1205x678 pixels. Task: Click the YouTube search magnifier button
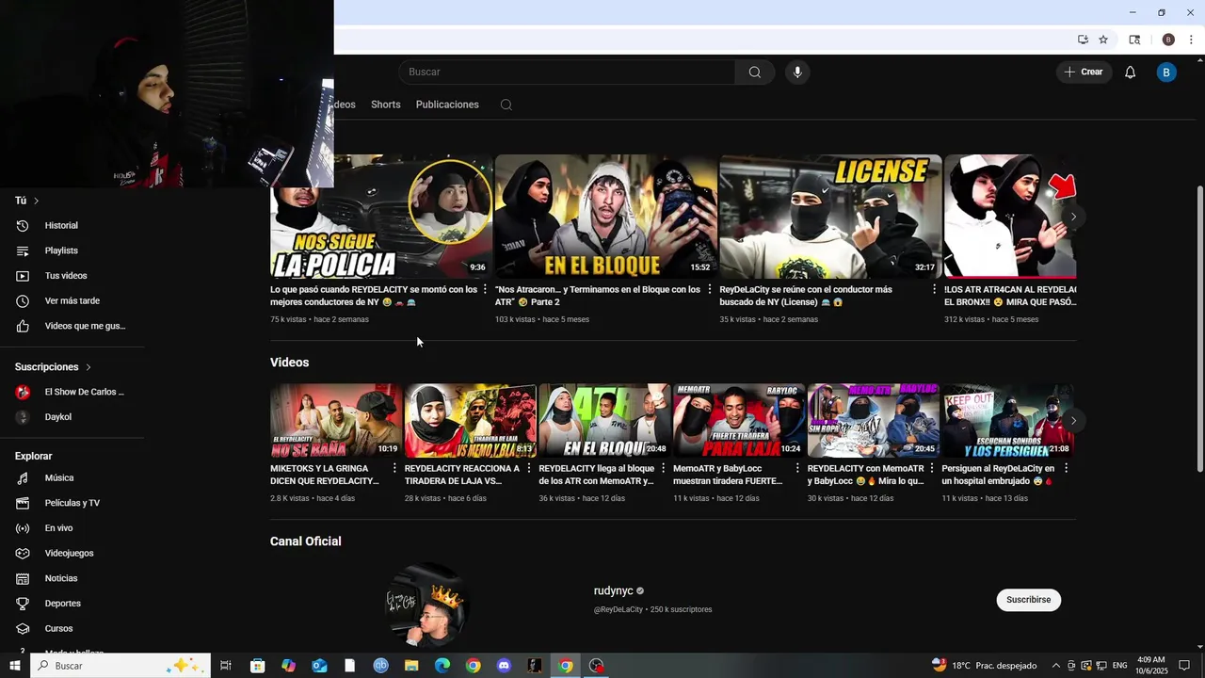754,73
